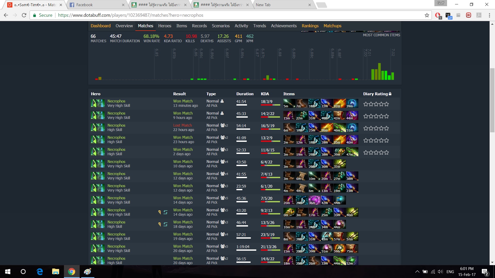Image resolution: width=495 pixels, height=278 pixels.
Task: Set third star rating on Lost Match row
Action: pos(376,128)
